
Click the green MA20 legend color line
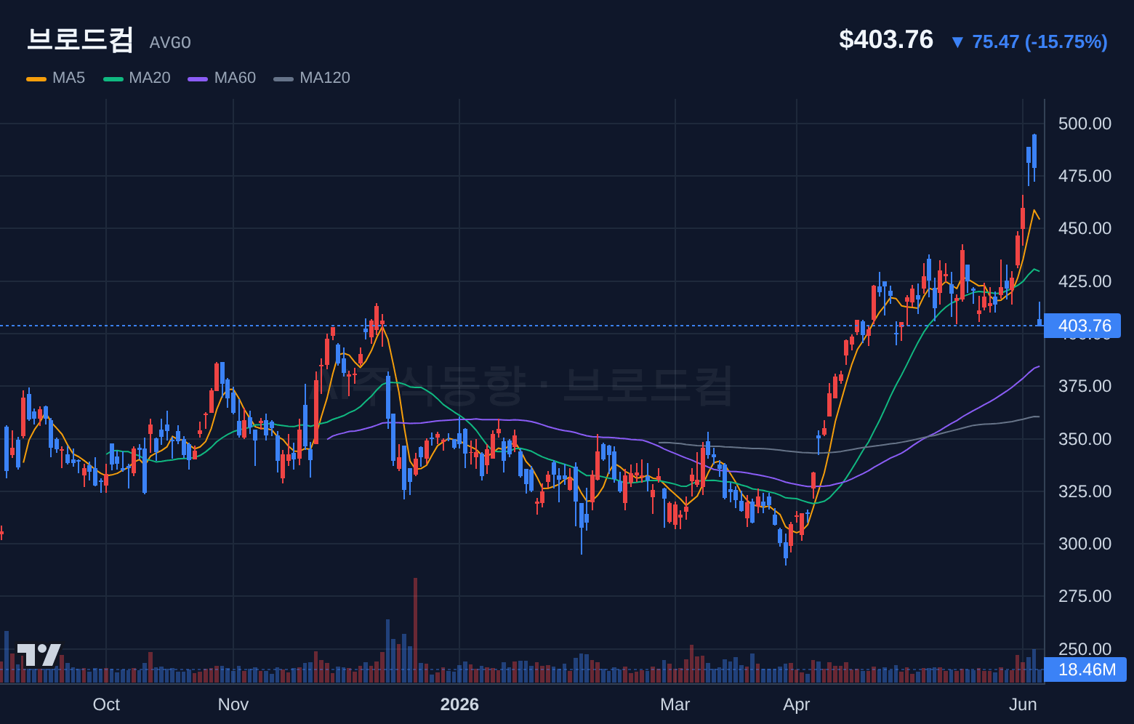[113, 79]
